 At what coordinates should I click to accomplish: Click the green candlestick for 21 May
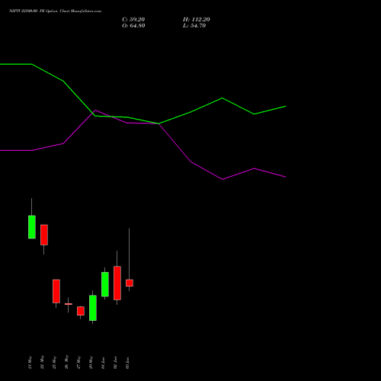[32, 227]
